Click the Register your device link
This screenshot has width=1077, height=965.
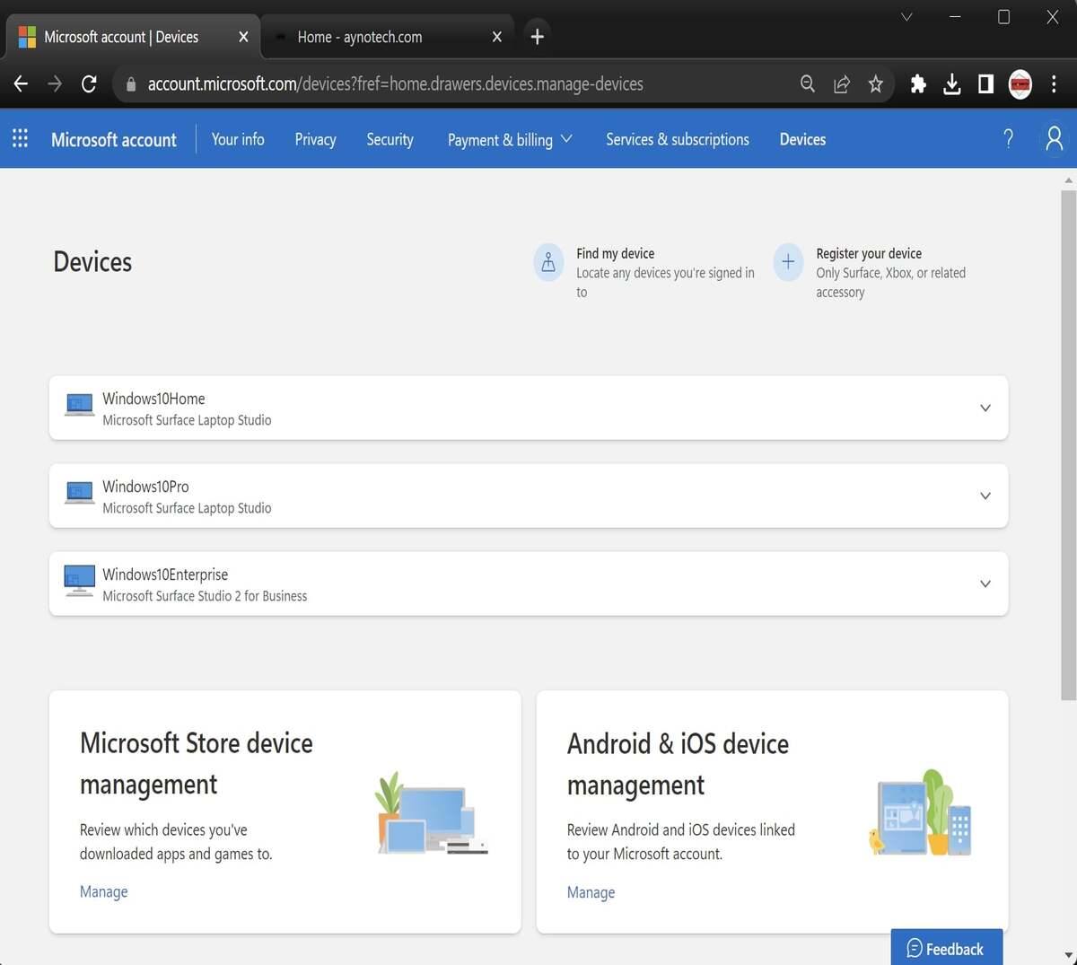coord(869,253)
